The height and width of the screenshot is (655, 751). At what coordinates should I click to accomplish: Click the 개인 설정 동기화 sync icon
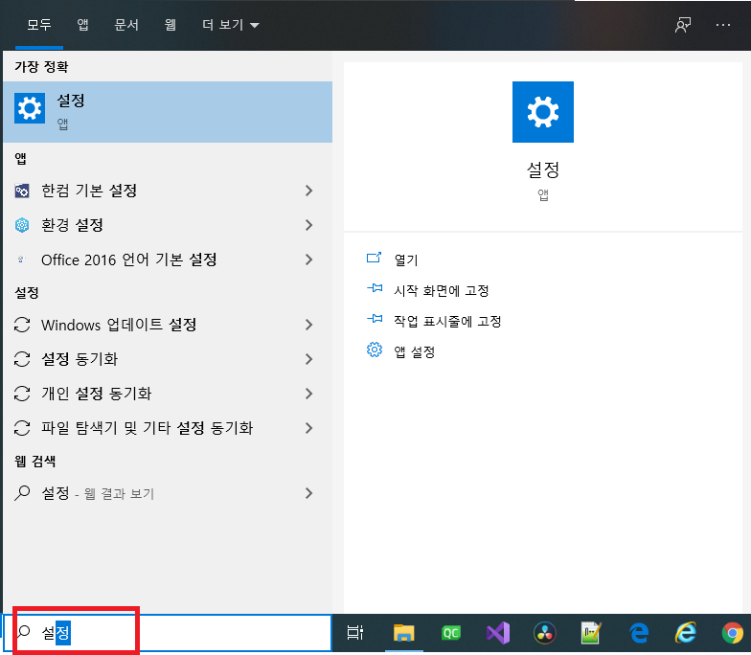point(22,394)
